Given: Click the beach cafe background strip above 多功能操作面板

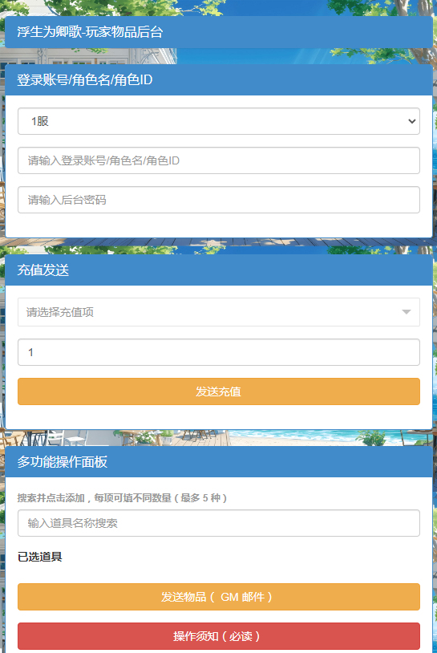Looking at the screenshot, I should click(218, 438).
